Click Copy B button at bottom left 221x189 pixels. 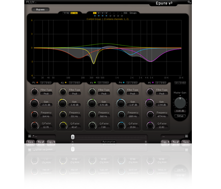tap(51, 142)
